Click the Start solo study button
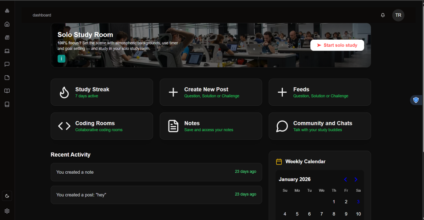Viewport: 424px width, 220px height. click(x=337, y=45)
